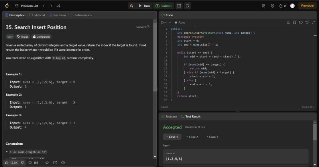Select Case 2 result
This screenshot has height=167, width=319.
pyautogui.click(x=192, y=137)
